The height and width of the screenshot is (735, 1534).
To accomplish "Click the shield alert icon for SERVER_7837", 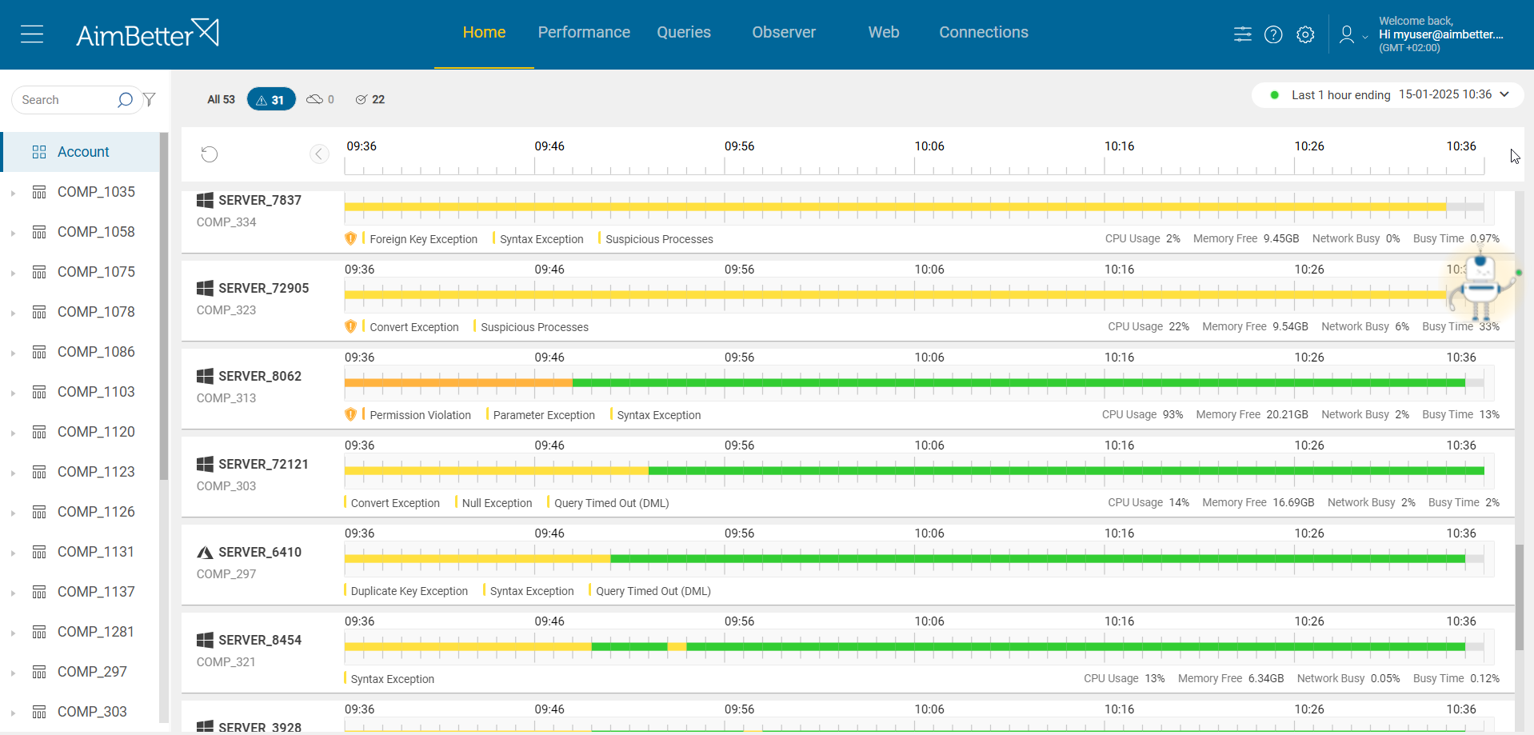I will [350, 238].
